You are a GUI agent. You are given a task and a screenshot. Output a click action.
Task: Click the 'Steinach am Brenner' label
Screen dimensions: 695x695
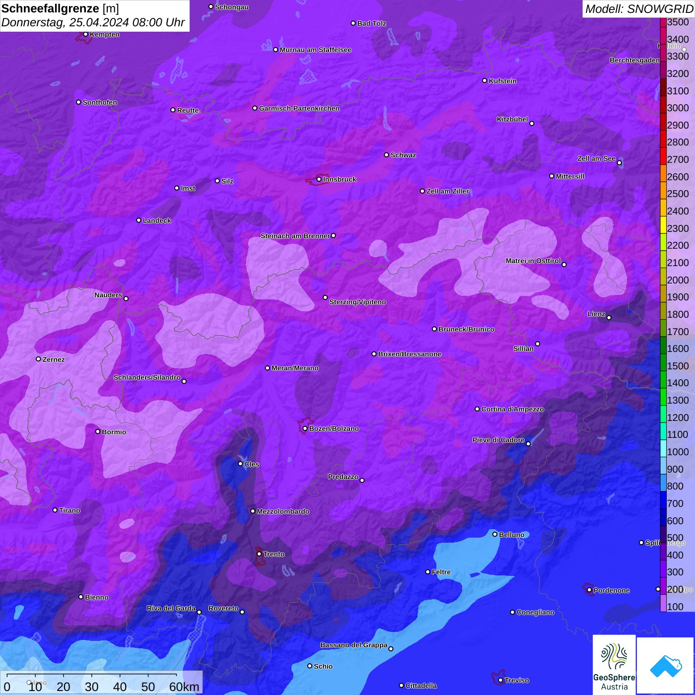coord(295,236)
